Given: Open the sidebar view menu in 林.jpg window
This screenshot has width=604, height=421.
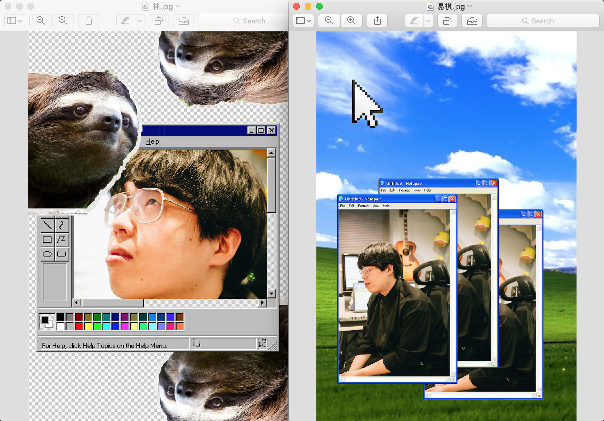Looking at the screenshot, I should [x=15, y=21].
